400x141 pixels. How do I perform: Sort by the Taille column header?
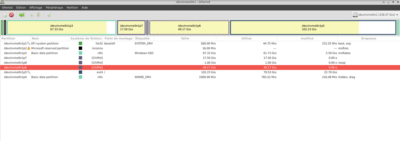185,38
